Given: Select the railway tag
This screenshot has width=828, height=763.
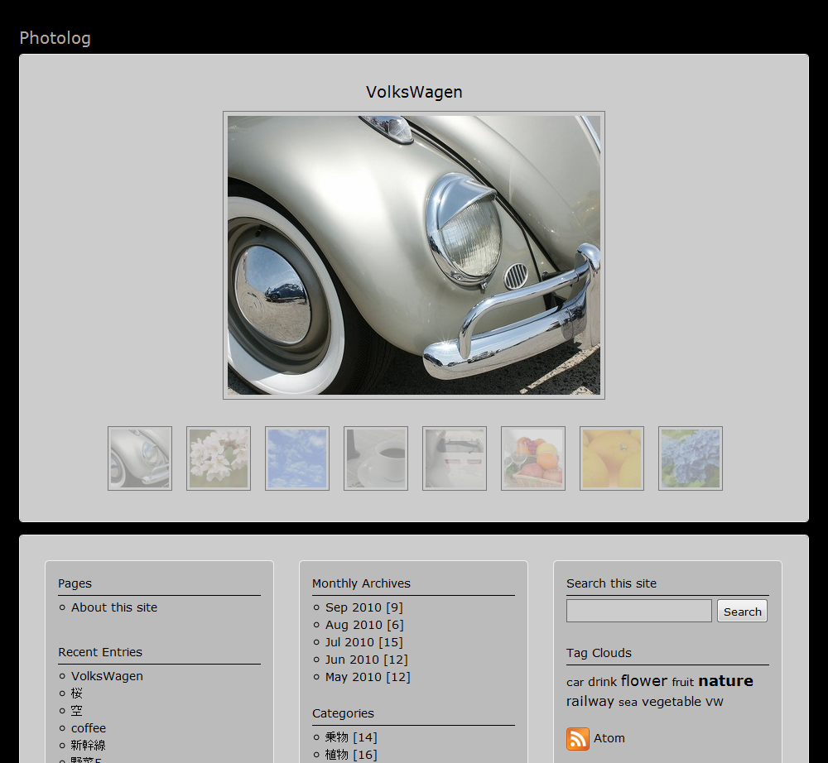Looking at the screenshot, I should click(x=590, y=701).
